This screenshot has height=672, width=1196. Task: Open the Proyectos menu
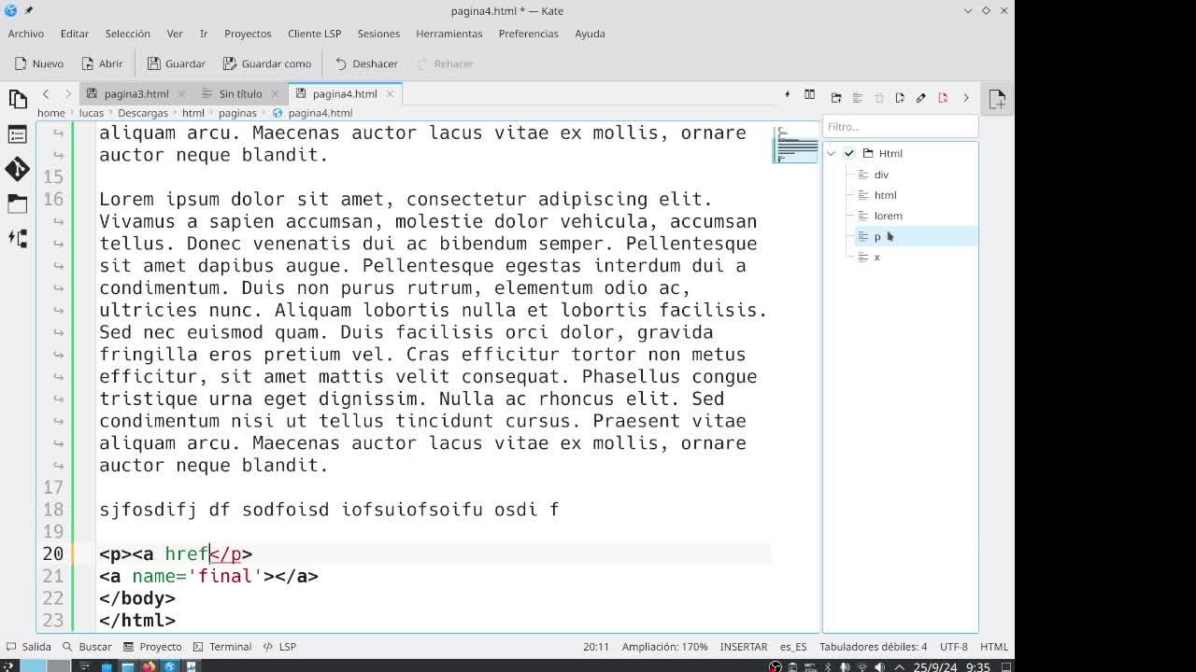pos(248,34)
